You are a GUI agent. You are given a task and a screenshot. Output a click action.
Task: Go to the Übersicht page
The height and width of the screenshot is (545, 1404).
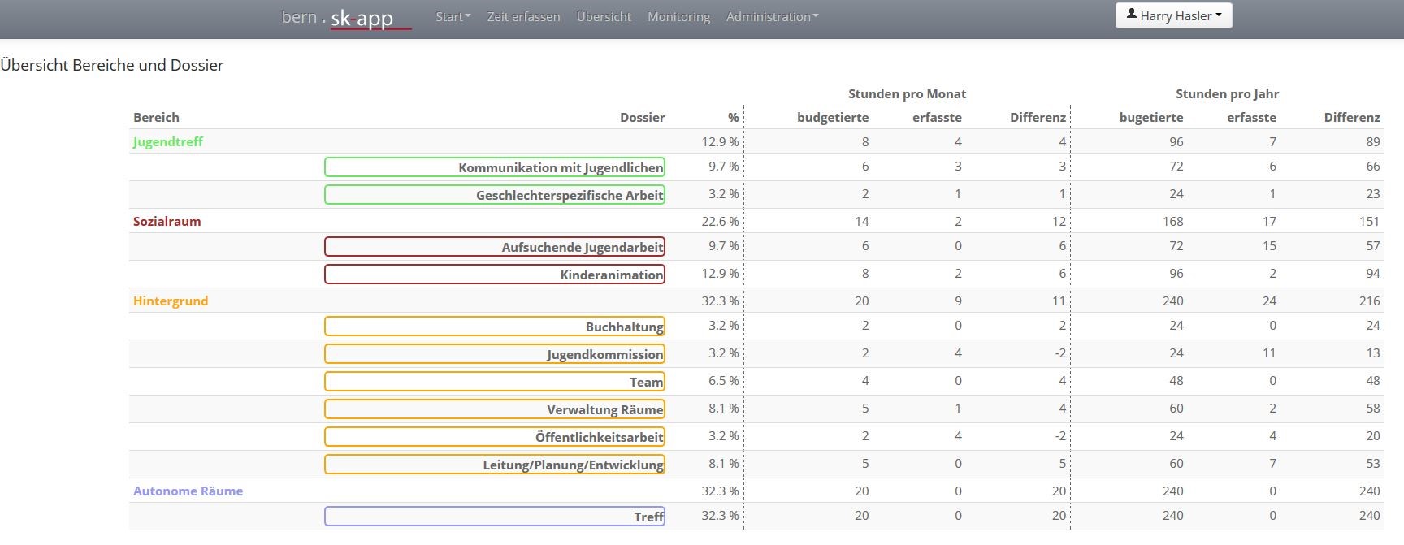604,17
